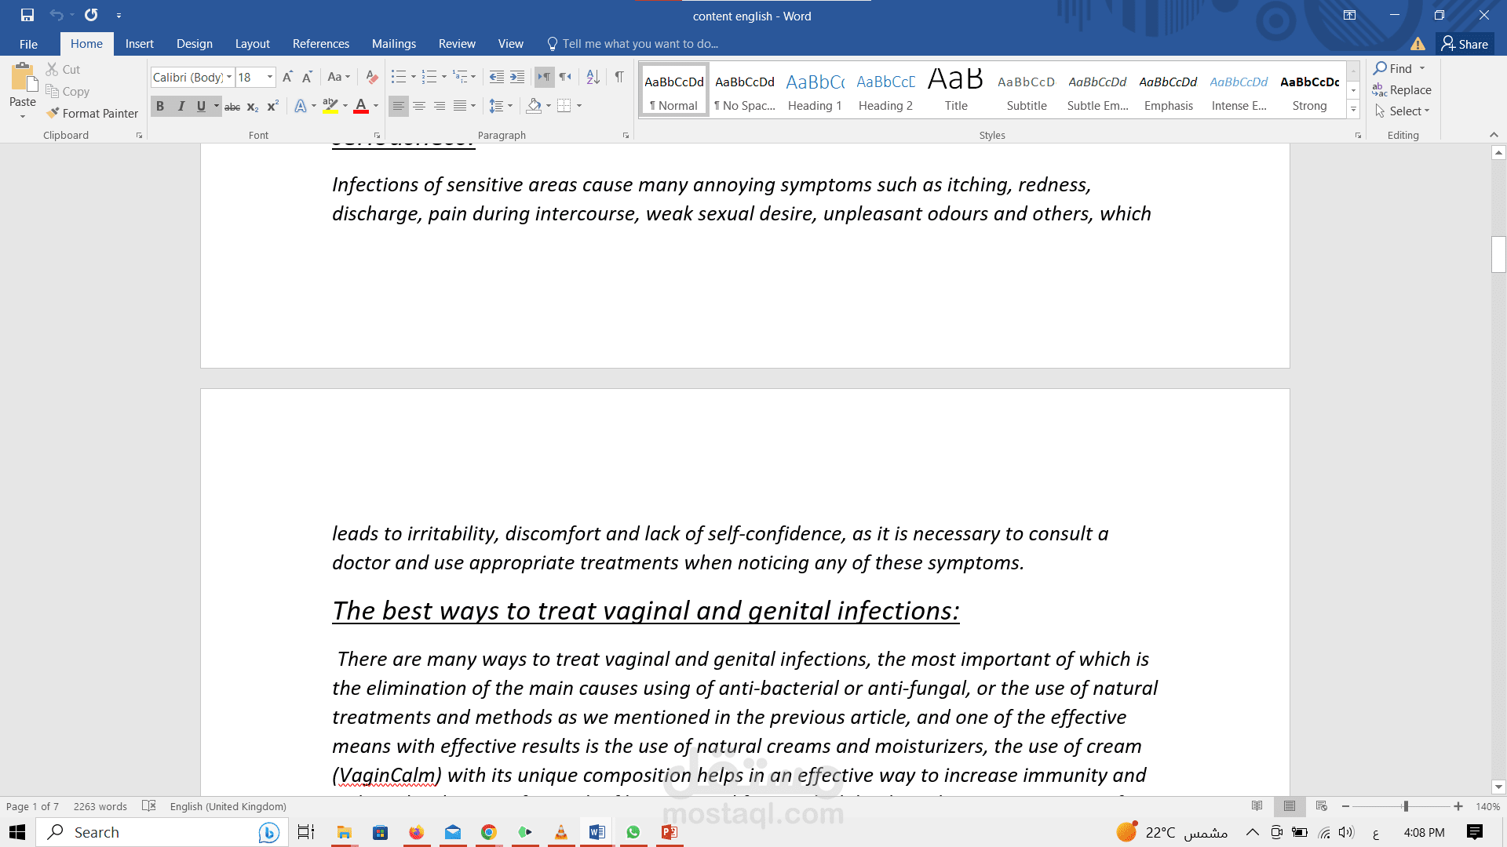Screen dimensions: 1507x847
Task: Increase the paragraph indent
Action: pyautogui.click(x=517, y=77)
